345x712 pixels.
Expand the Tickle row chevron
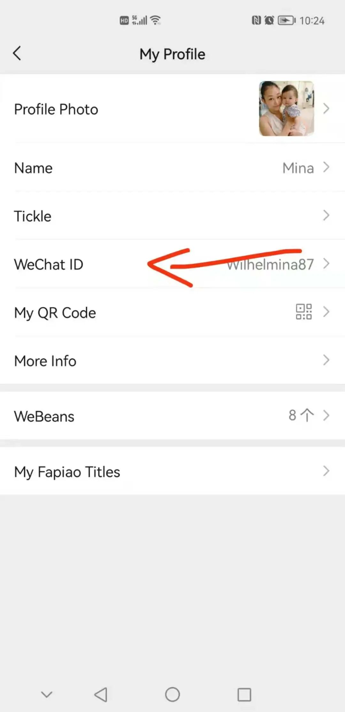[326, 215]
